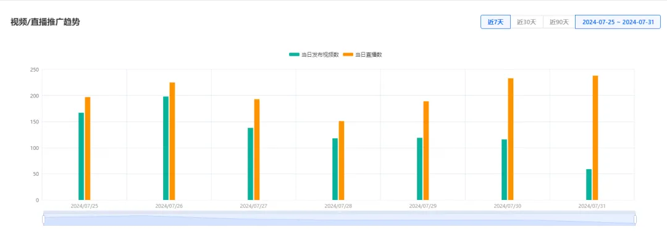Screen dimensions: 667x232
Task: Click the green bar for 2024/07/25
Action: coord(82,156)
